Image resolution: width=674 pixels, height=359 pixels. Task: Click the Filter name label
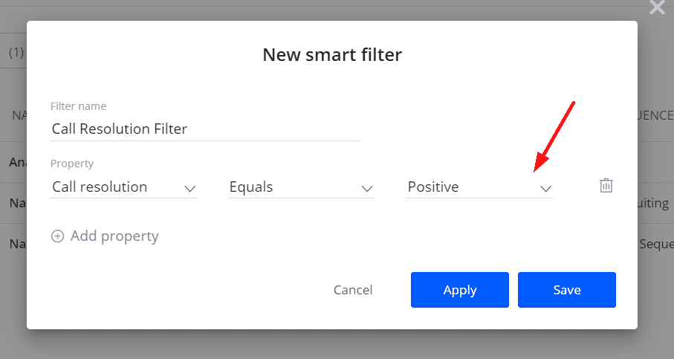[78, 106]
